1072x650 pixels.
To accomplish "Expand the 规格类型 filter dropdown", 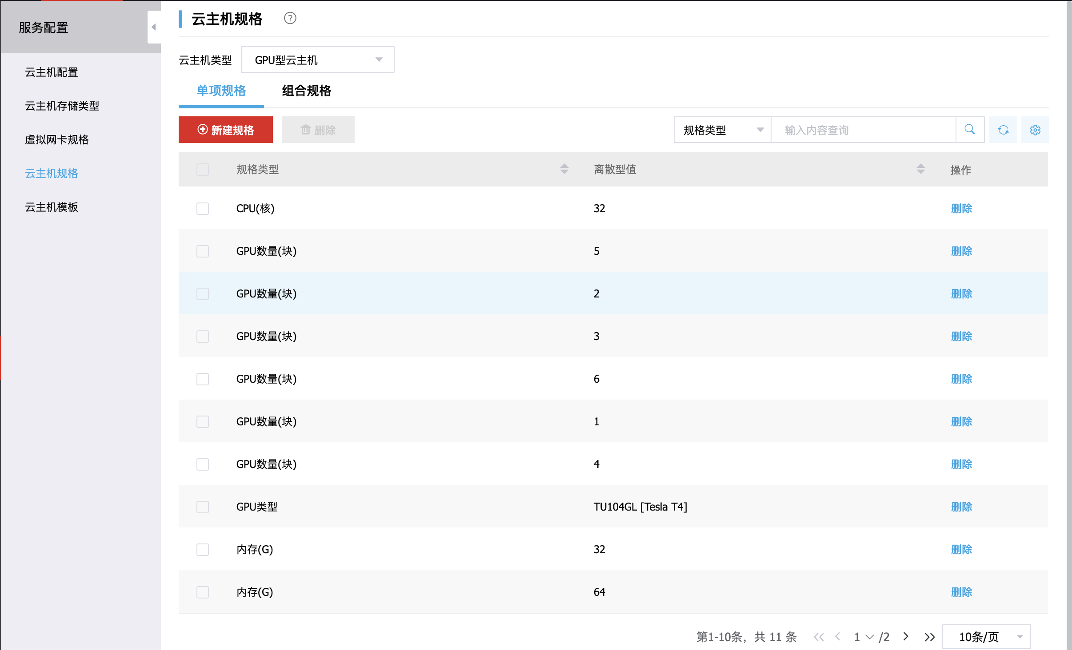I will pos(722,130).
